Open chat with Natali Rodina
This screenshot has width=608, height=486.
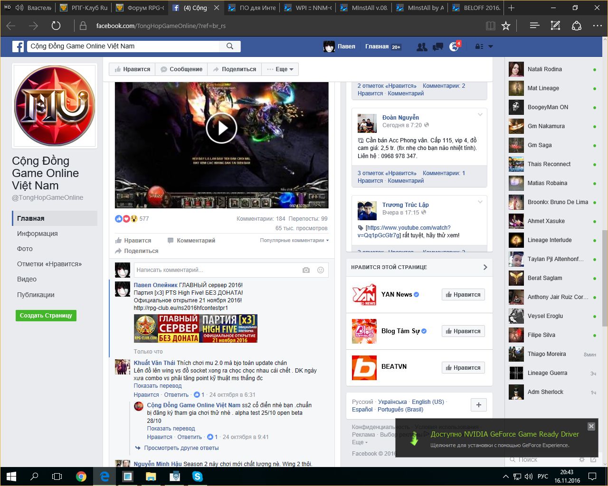[552, 69]
